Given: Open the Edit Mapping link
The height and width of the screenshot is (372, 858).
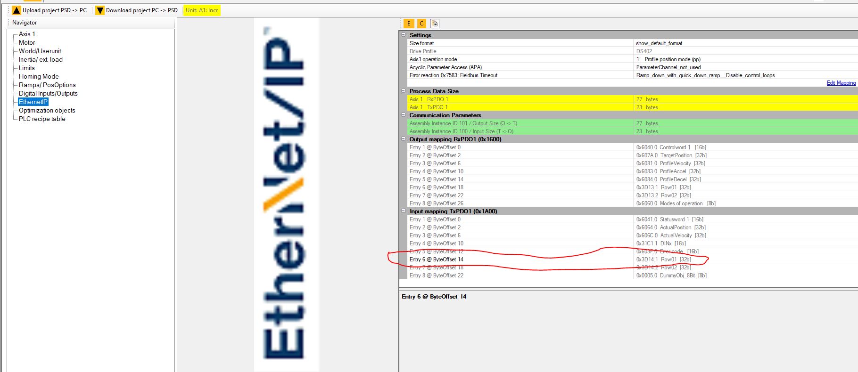Looking at the screenshot, I should tap(841, 83).
